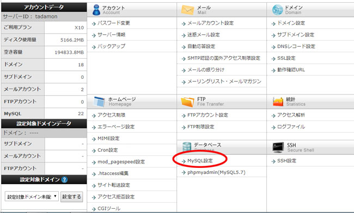Open DNSレコード設定 link

[x=296, y=46]
